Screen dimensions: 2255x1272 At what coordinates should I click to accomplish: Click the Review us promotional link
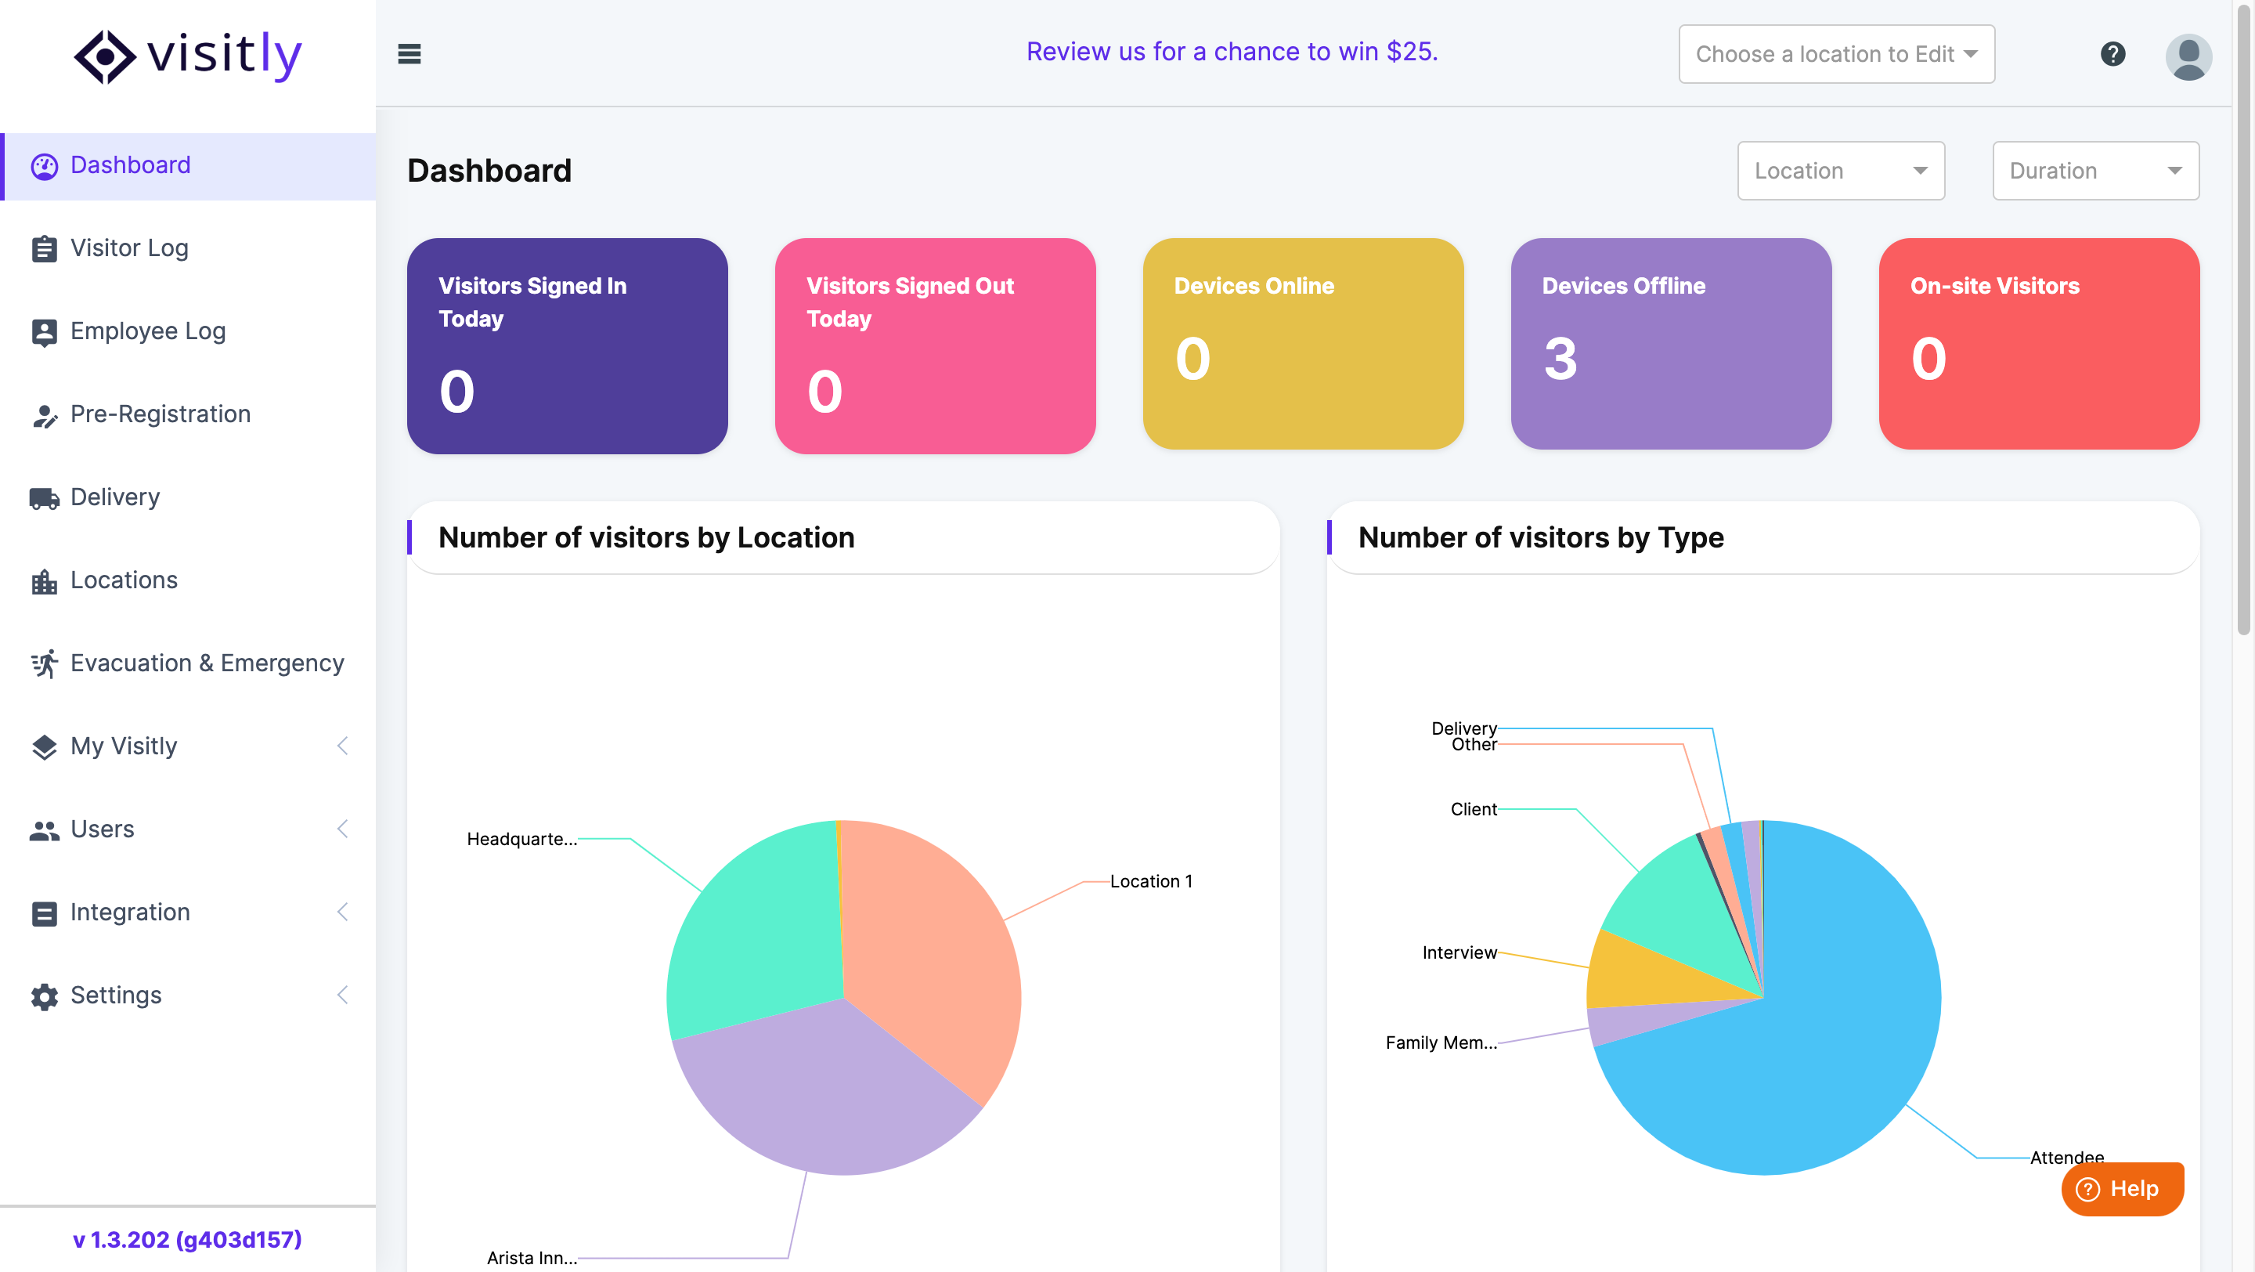[1232, 52]
